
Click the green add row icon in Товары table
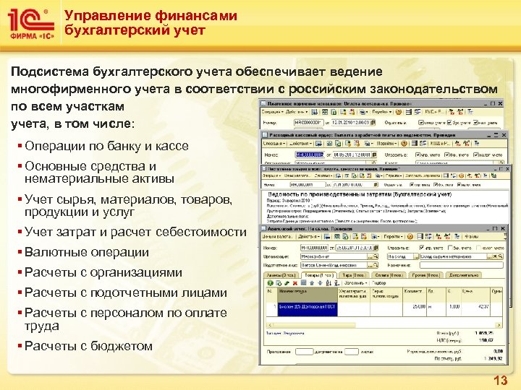270,283
